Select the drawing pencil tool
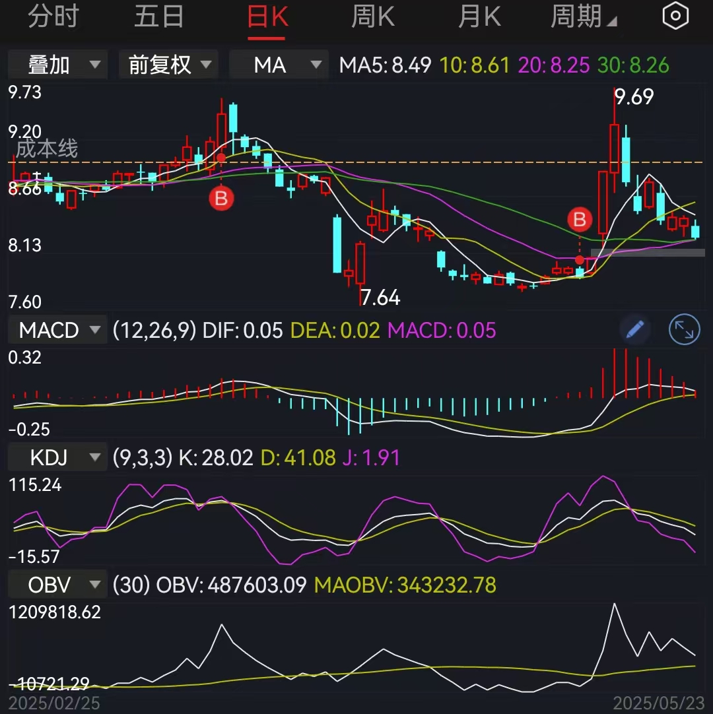The image size is (713, 714). [x=634, y=330]
